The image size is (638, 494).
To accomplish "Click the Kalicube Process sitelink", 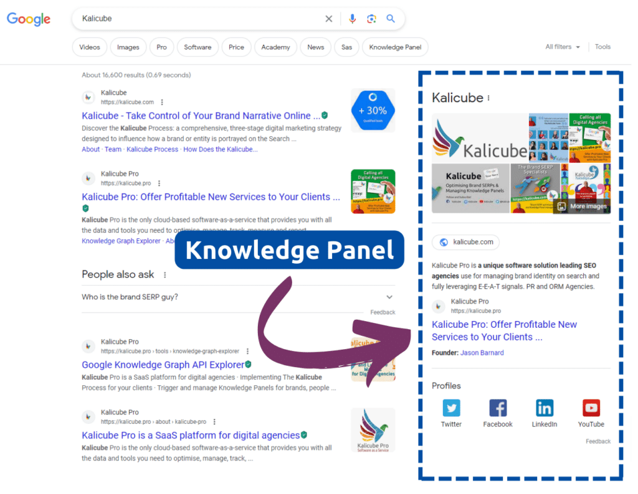I will tap(152, 149).
